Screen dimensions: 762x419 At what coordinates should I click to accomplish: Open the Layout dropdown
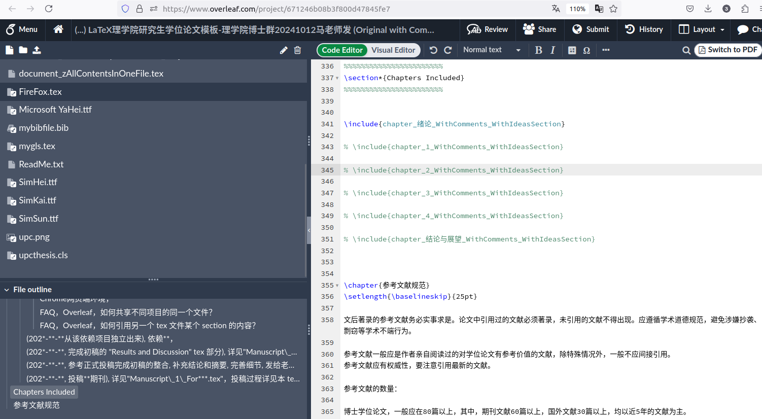pos(702,29)
